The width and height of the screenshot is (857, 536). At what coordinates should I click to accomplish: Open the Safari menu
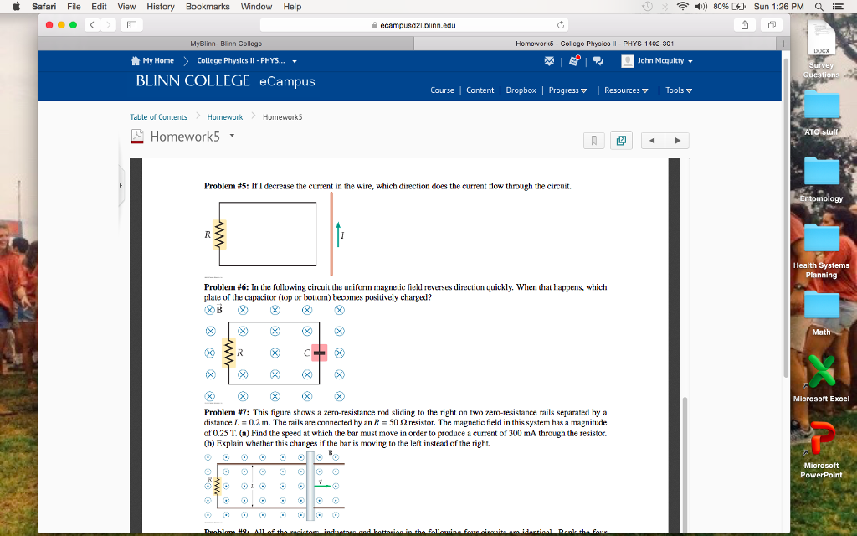click(x=44, y=7)
